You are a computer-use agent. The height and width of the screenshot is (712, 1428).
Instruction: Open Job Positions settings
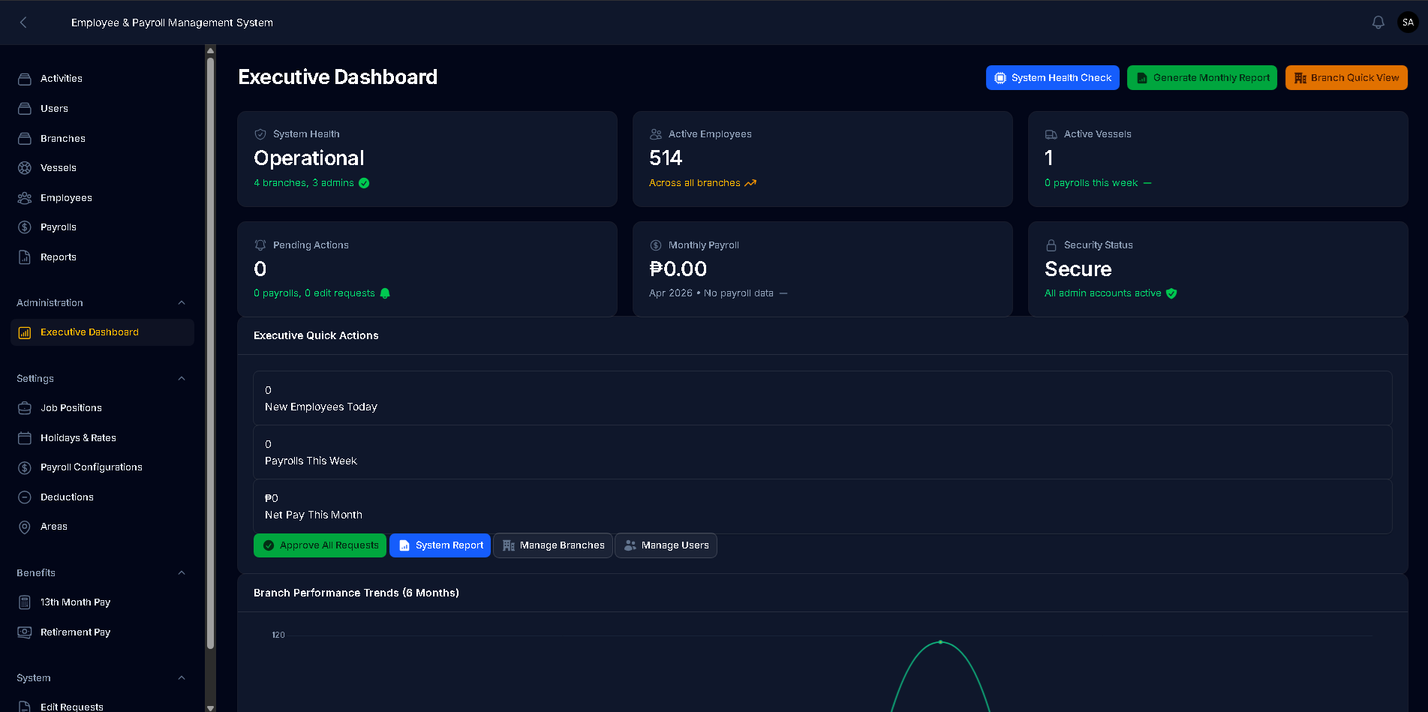click(102, 408)
